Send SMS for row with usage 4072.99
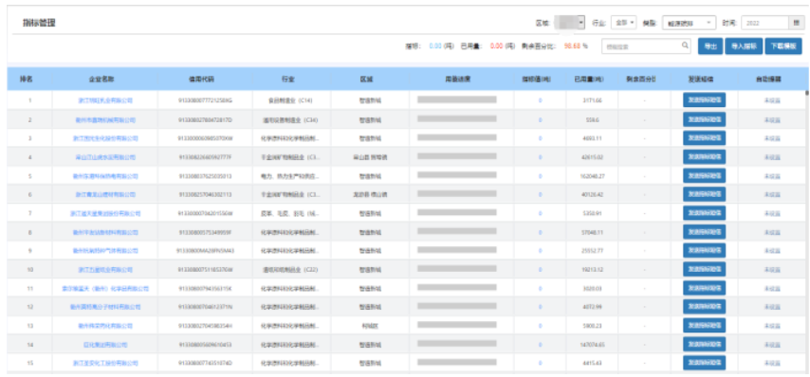Viewport: 810px width, 377px height. (704, 307)
